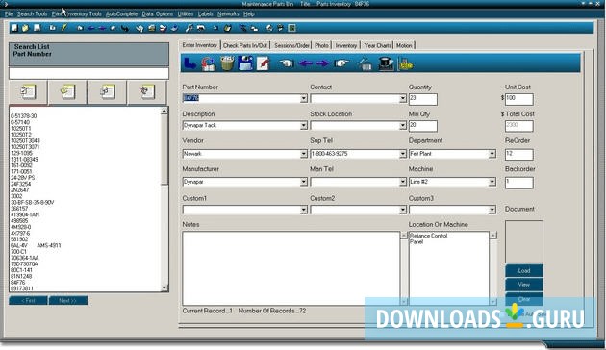
Task: Open the Sessions/Order tab
Action: [x=291, y=45]
